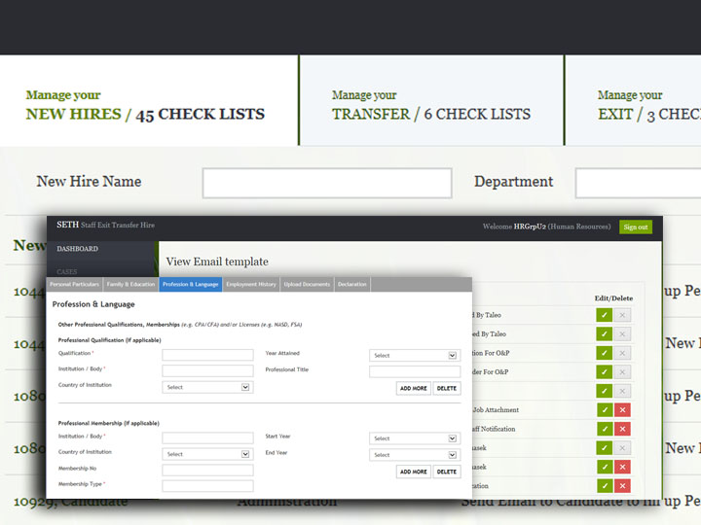Click the greyed-out delete X in the first template row
701x525 pixels.
tap(623, 315)
